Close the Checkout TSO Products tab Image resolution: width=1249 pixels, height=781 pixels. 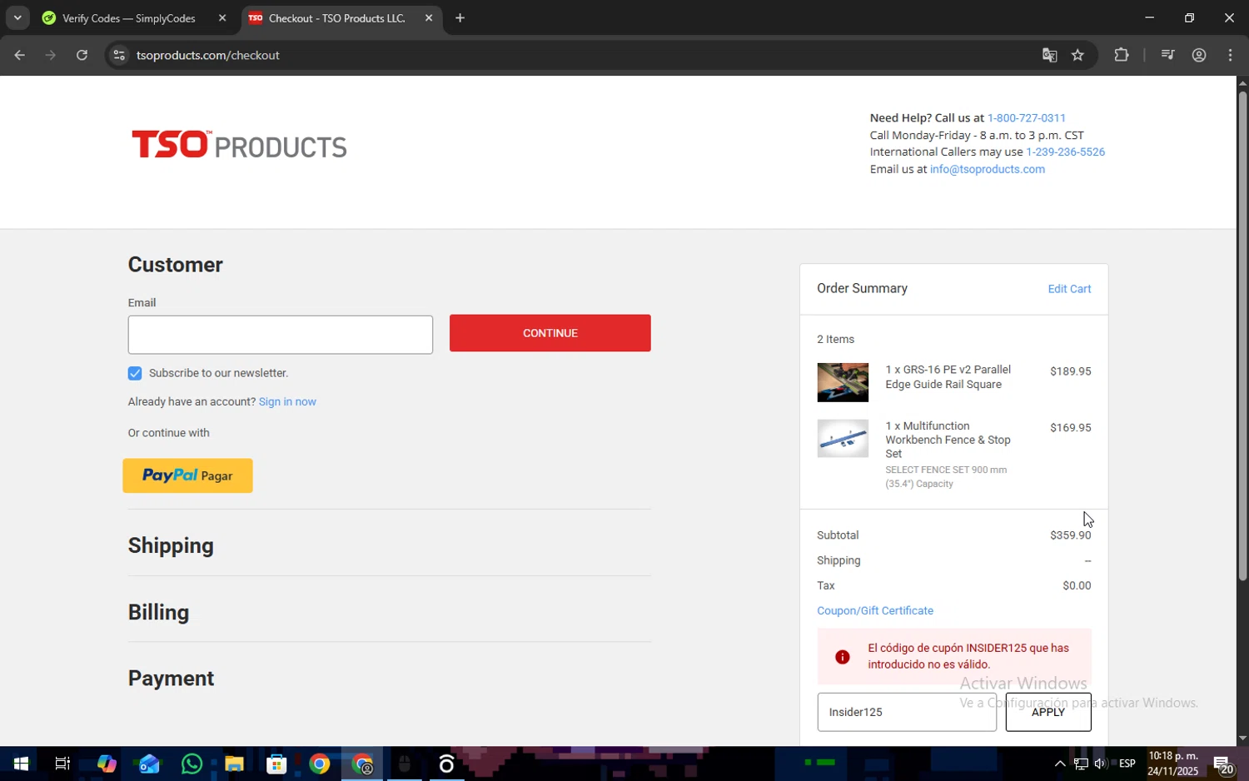click(x=429, y=18)
